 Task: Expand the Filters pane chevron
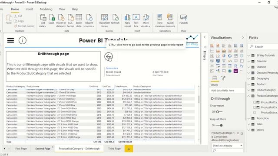tap(205, 37)
